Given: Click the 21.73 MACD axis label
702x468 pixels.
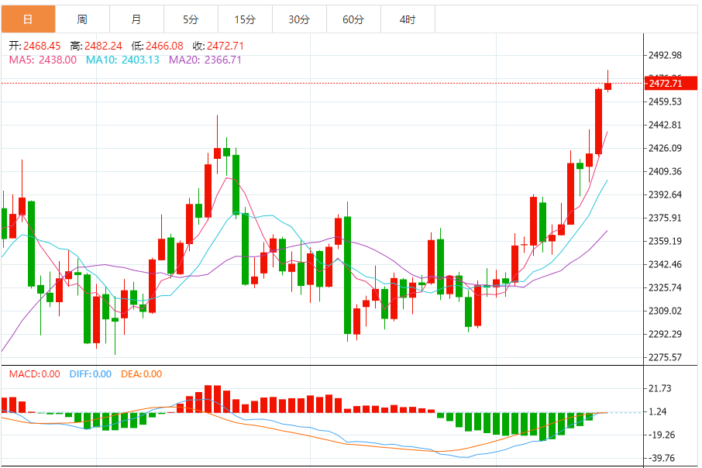Looking at the screenshot, I should (660, 389).
